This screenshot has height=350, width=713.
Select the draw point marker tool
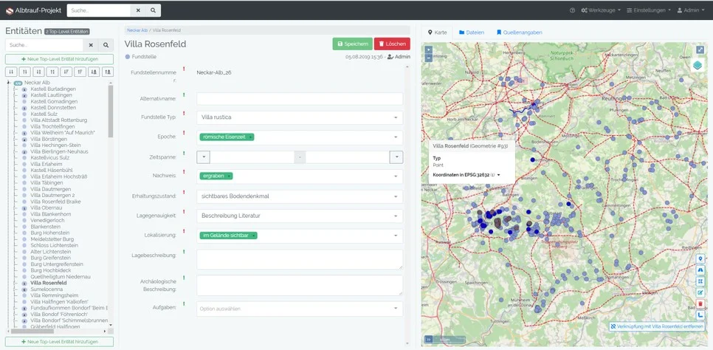point(700,259)
